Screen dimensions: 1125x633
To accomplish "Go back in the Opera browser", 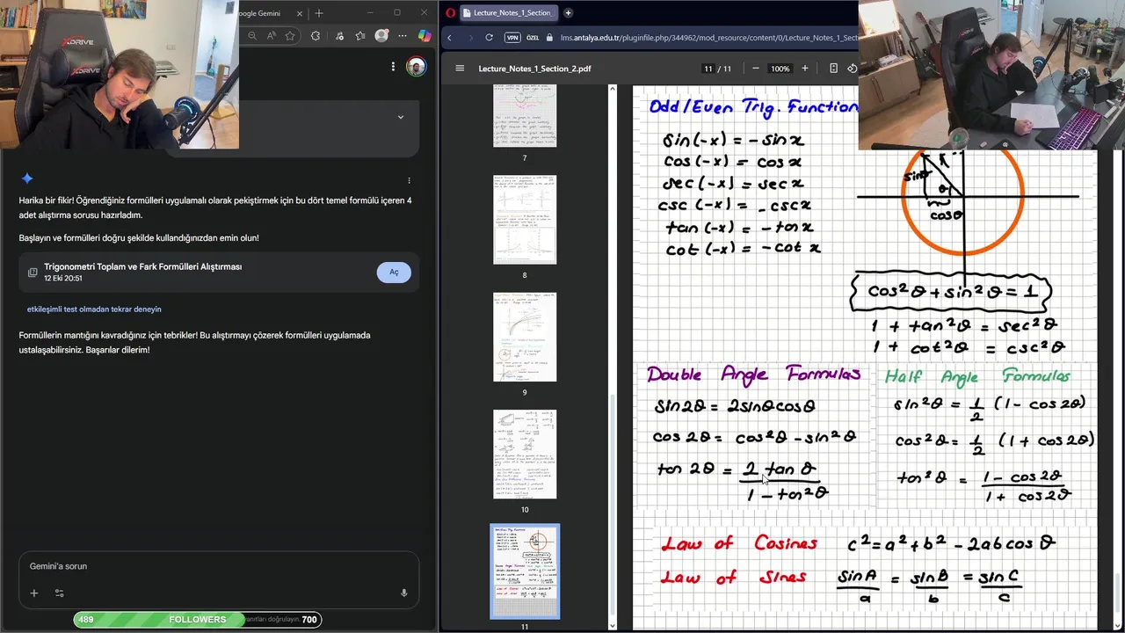I will pos(450,38).
